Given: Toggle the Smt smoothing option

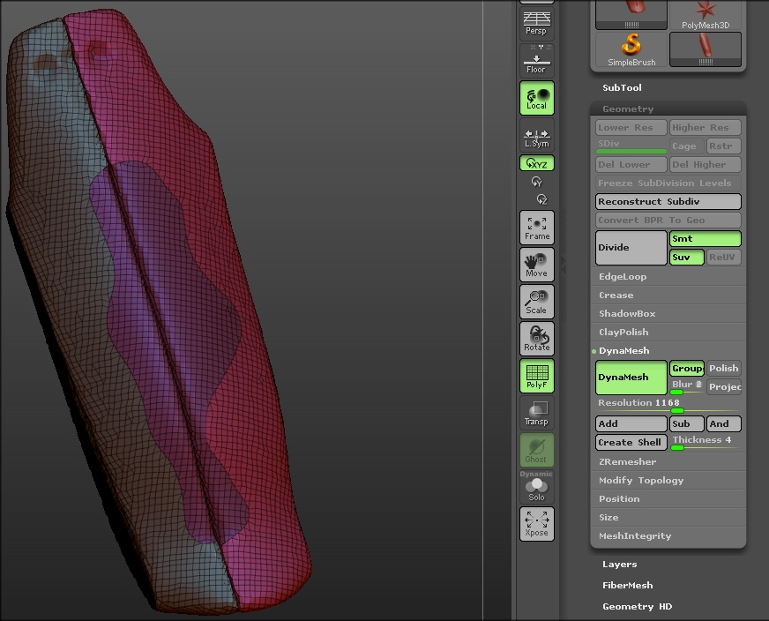Looking at the screenshot, I should coord(706,239).
